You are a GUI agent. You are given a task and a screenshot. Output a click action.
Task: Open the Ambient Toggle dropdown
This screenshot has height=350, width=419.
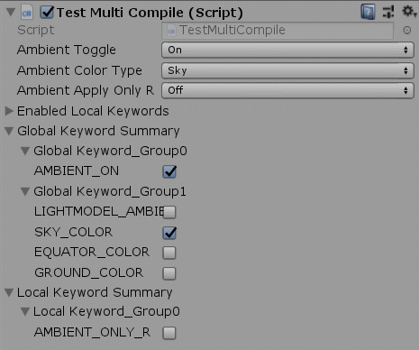287,50
